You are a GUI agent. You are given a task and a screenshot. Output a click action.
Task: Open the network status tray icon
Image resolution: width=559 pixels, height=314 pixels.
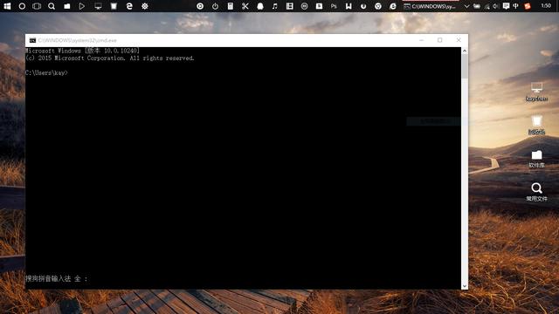coord(487,6)
